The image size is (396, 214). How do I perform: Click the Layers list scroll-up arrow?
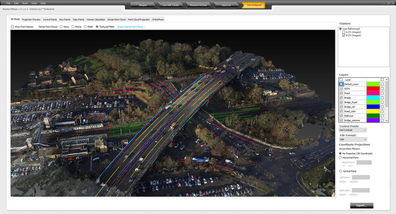pos(387,79)
